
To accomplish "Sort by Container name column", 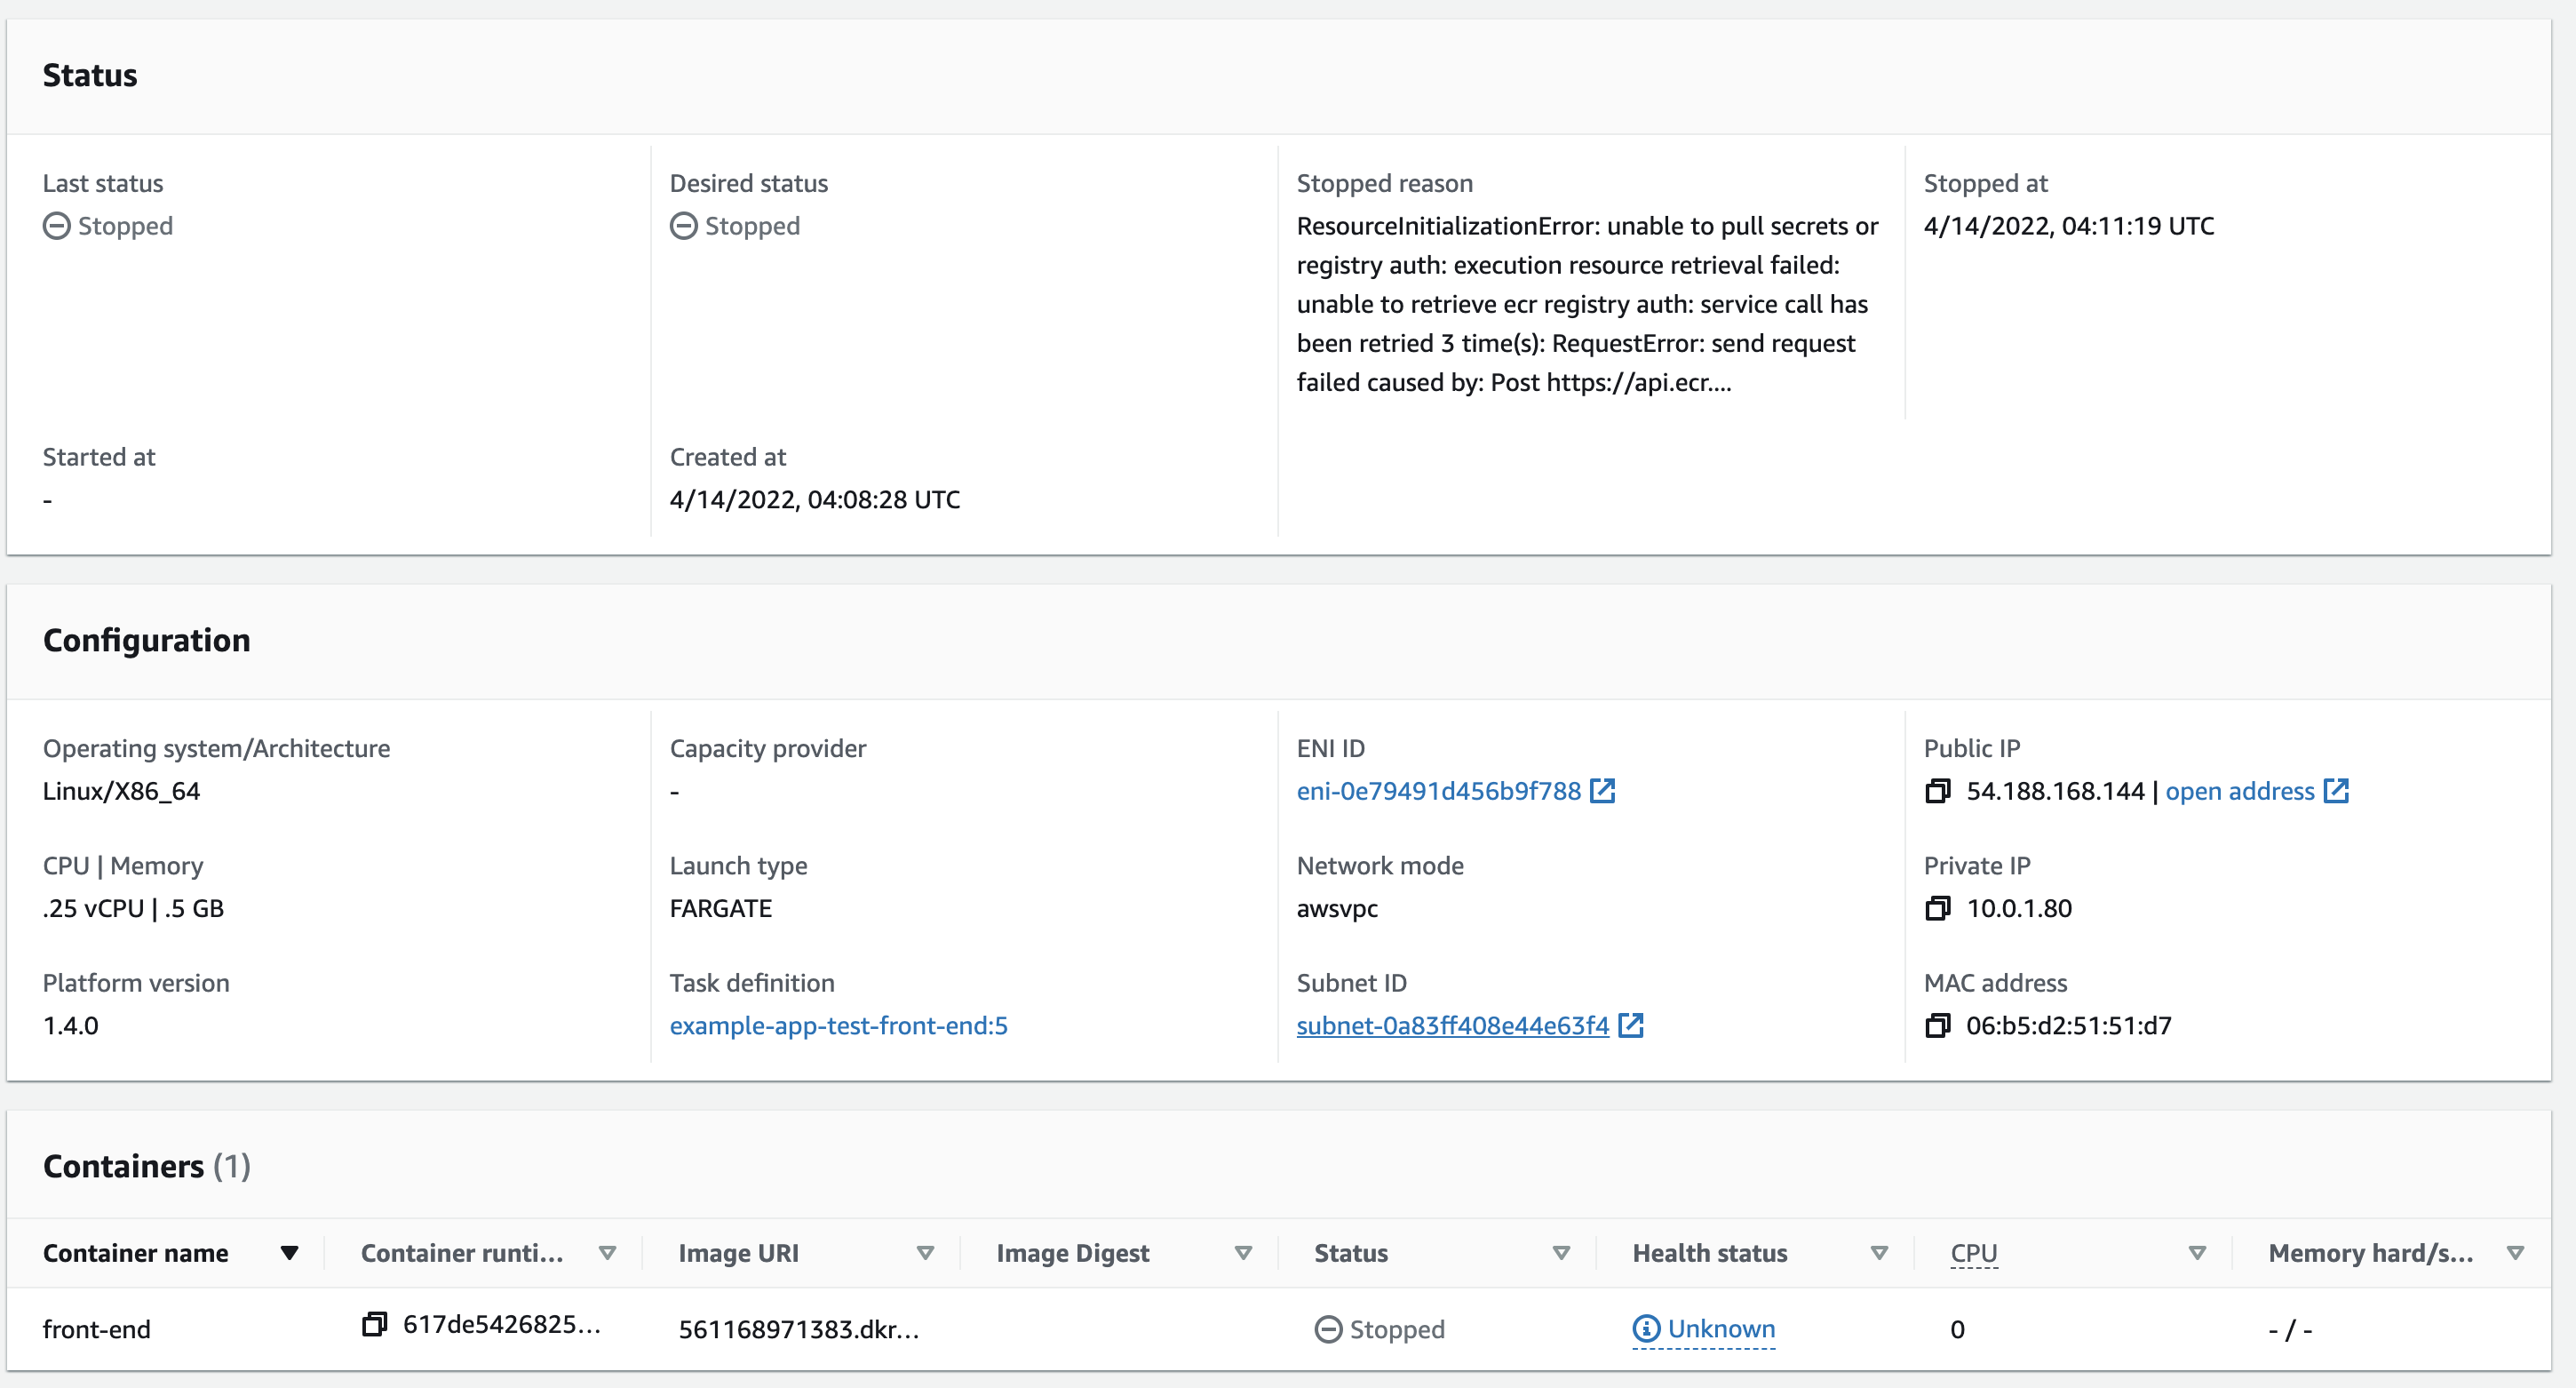I will point(290,1252).
